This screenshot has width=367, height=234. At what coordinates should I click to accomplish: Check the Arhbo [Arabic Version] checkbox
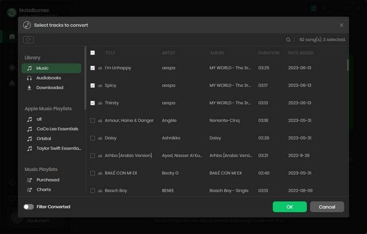[x=93, y=155]
